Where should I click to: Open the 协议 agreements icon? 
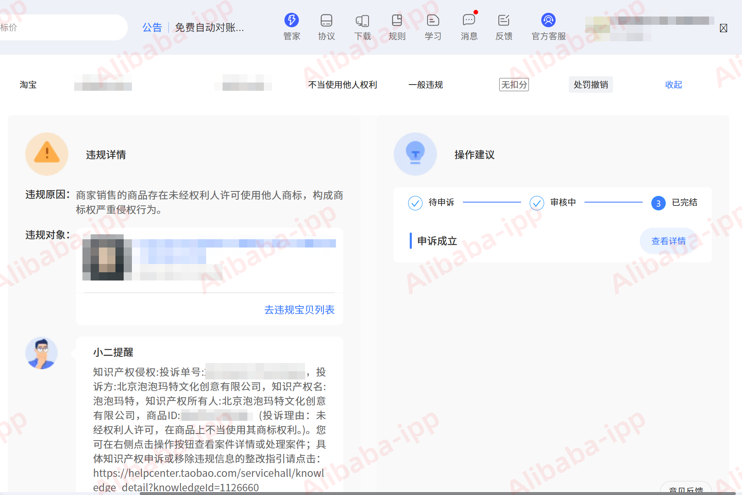pos(326,20)
